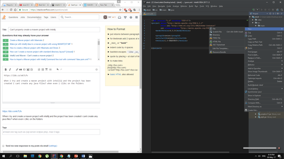Open basic HTML formatting link
The width and height of the screenshot is (284, 159).
(x=115, y=74)
